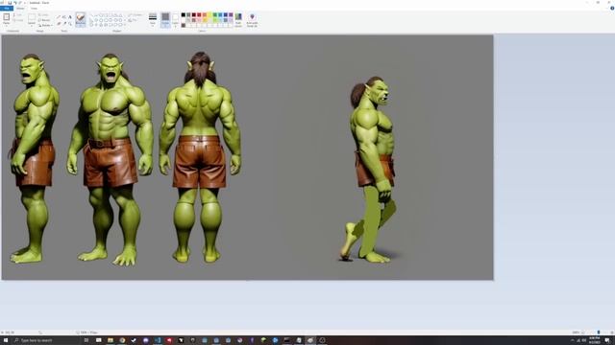The width and height of the screenshot is (615, 345).
Task: Click the Redo arrow in title bar
Action: coord(20,3)
